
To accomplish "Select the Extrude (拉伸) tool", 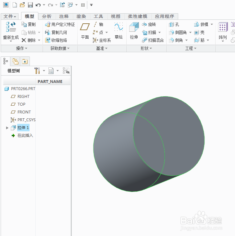I will point(134,30).
